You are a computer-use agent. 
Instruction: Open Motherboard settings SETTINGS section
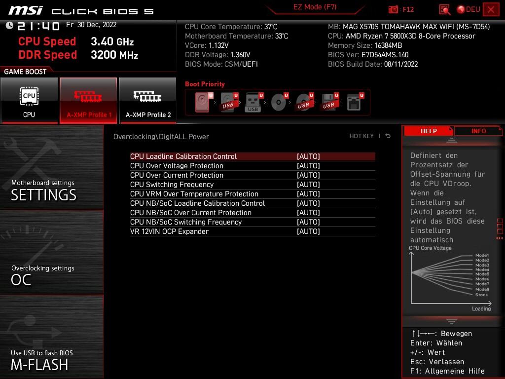(x=51, y=167)
